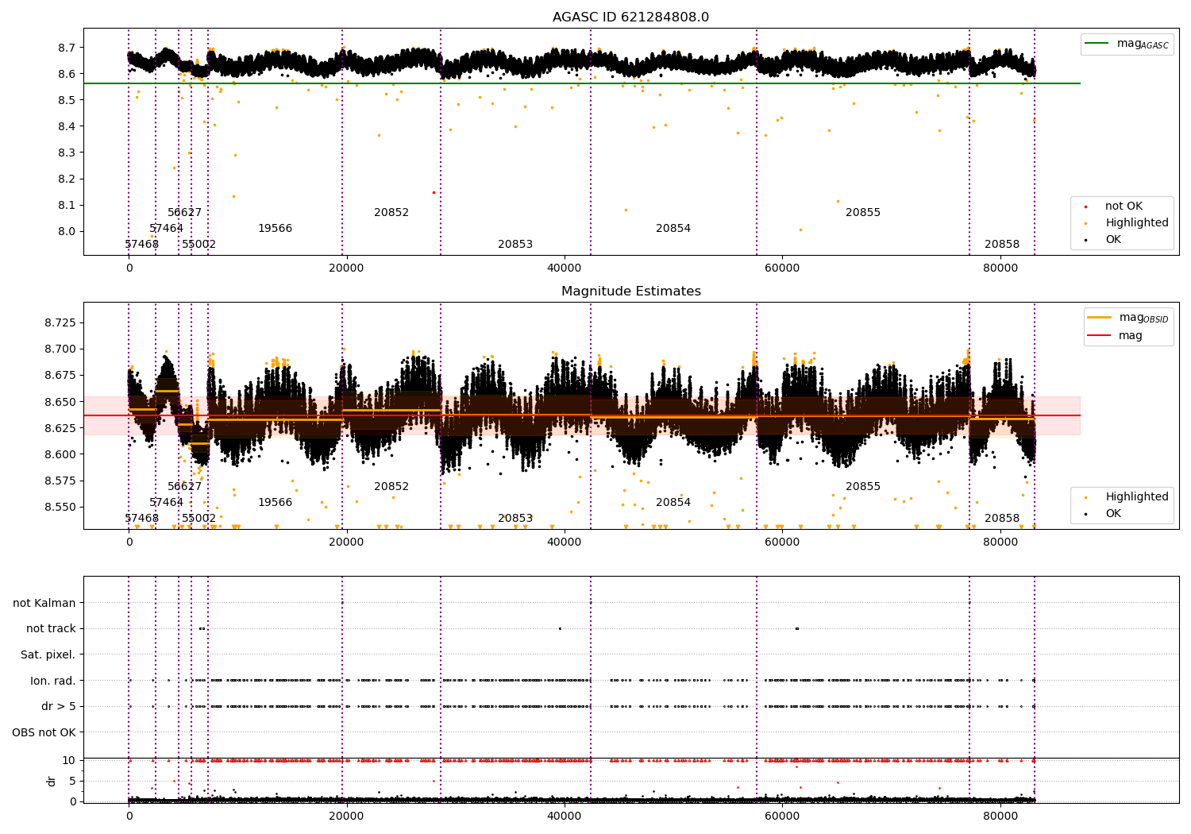This screenshot has width=1191, height=834.
Task: Click the 8.7 tick on top plot
Action: (67, 48)
